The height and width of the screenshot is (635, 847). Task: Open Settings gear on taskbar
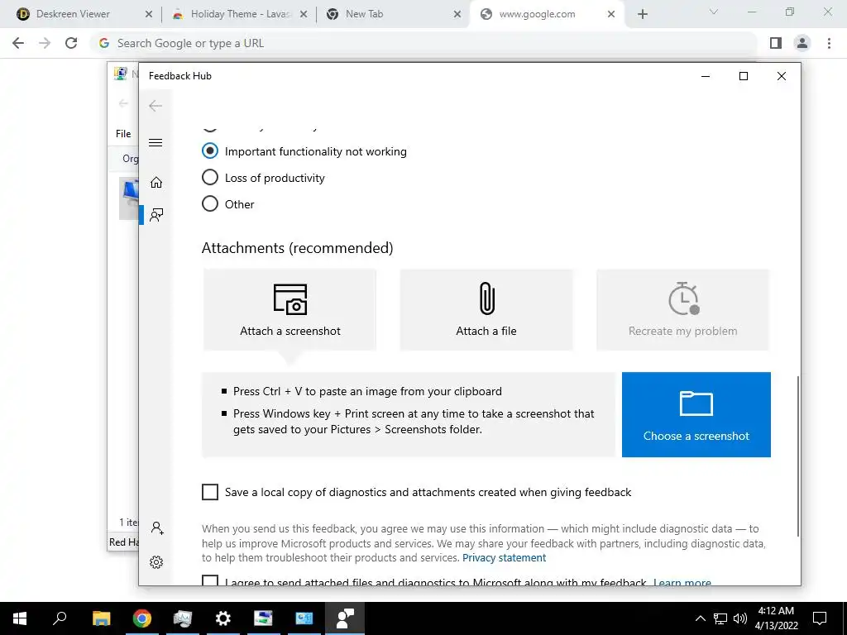pyautogui.click(x=223, y=618)
